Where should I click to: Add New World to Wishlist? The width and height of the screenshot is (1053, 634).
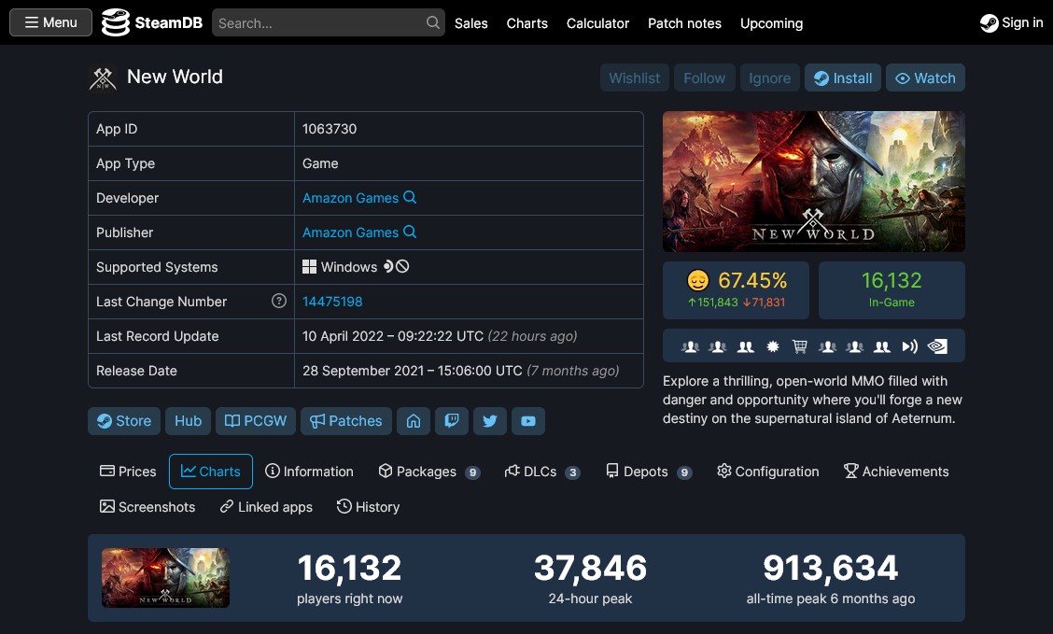(x=634, y=77)
